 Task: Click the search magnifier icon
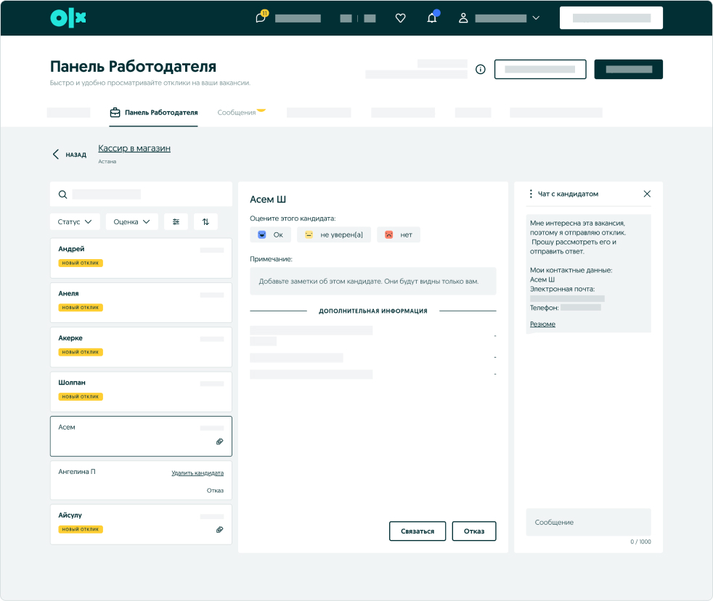pyautogui.click(x=62, y=195)
